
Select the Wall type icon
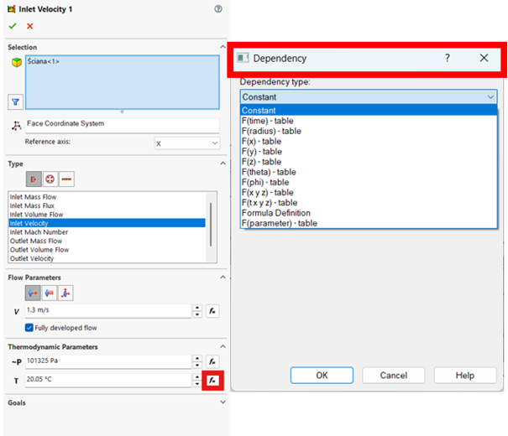coord(66,179)
